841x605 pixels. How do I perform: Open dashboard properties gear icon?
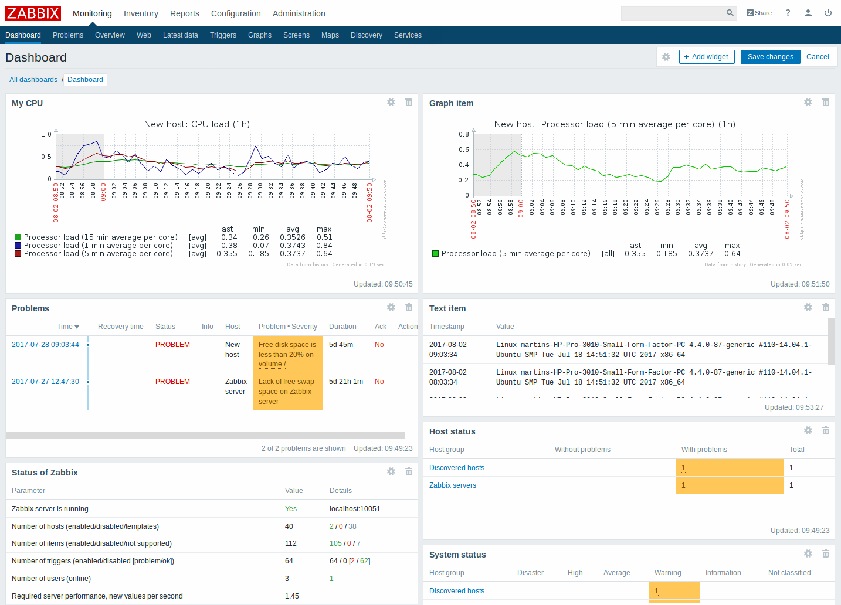(x=666, y=57)
